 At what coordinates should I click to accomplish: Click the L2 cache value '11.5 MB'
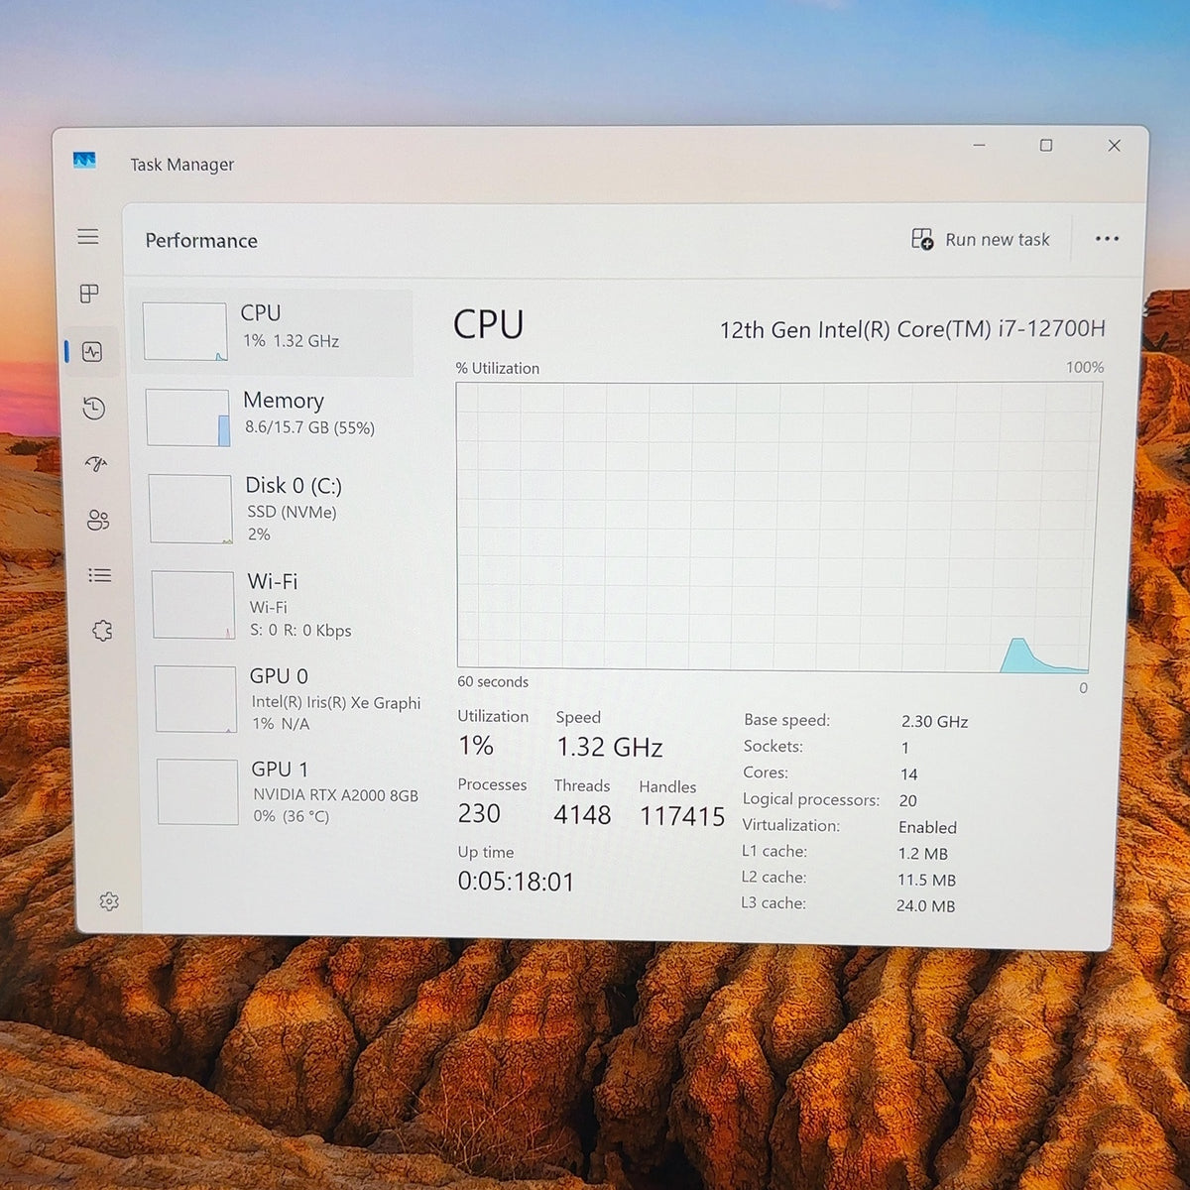coord(926,880)
